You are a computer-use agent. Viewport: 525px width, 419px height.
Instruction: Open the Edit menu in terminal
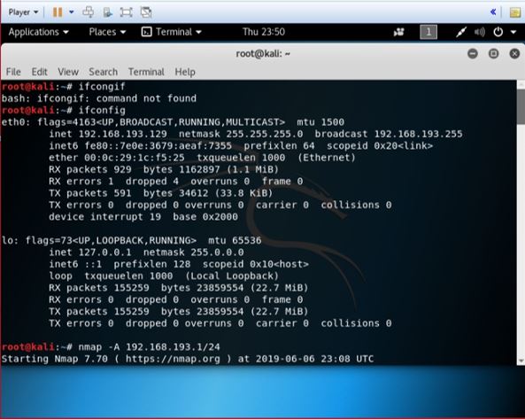point(39,72)
